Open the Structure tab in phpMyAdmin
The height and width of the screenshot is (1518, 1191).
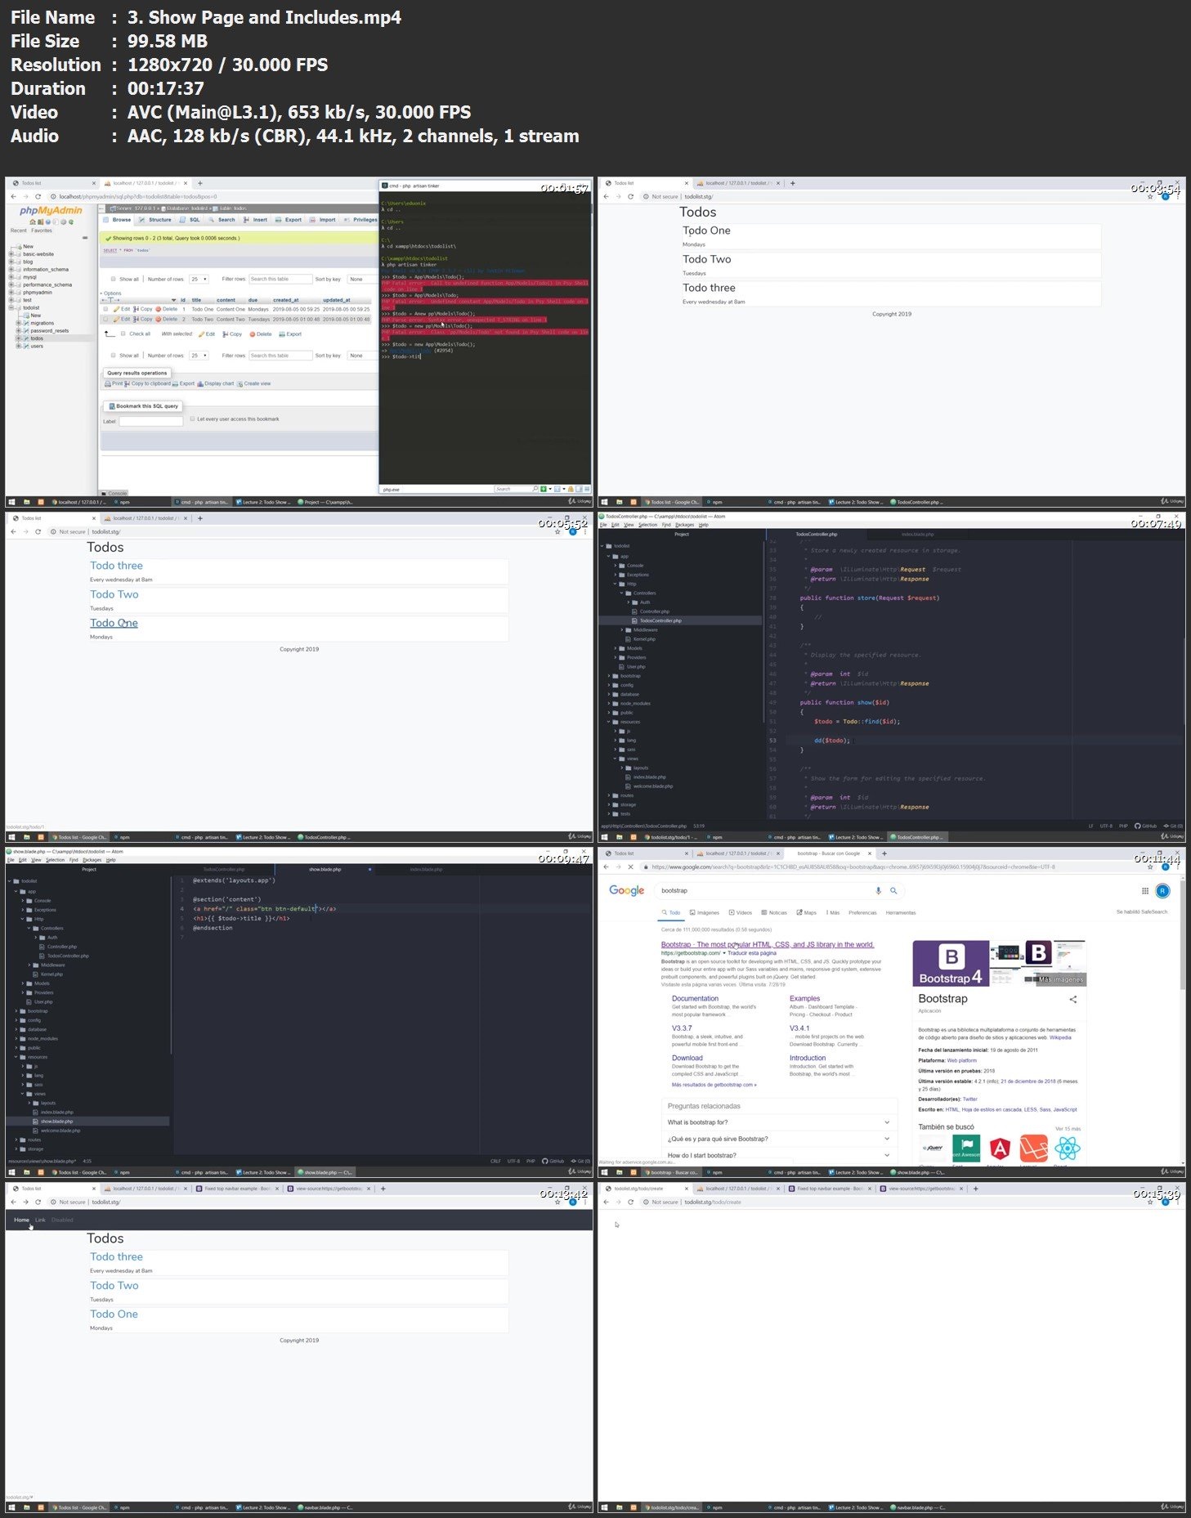coord(155,219)
